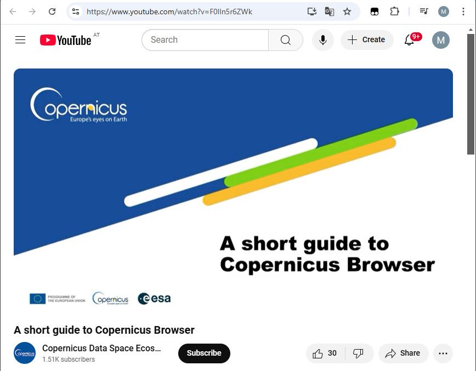Open the Copernicus Data Space Ecosystem channel
The width and height of the screenshot is (476, 371).
(x=101, y=348)
